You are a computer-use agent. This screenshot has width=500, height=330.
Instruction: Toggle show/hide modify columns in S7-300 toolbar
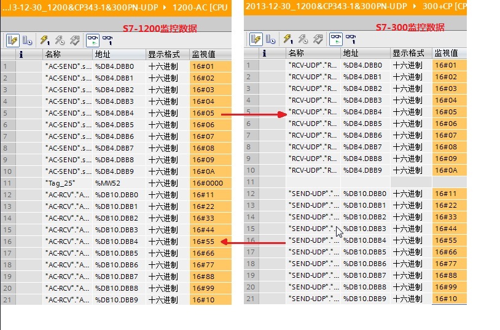[x=256, y=39]
